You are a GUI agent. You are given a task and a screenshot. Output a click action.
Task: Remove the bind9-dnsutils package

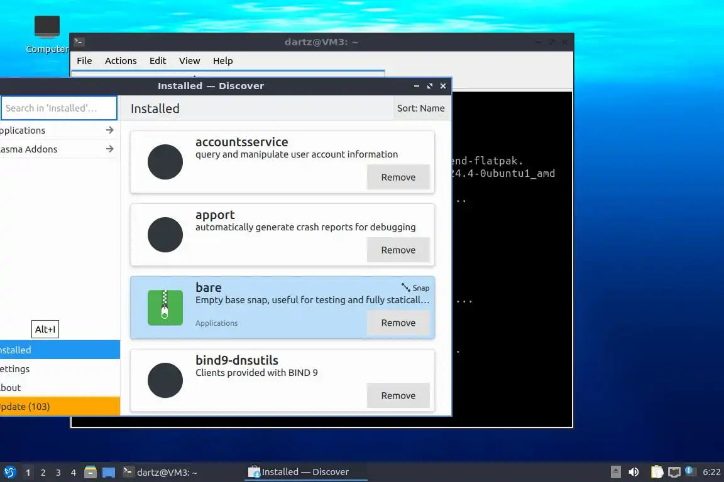[x=398, y=396]
